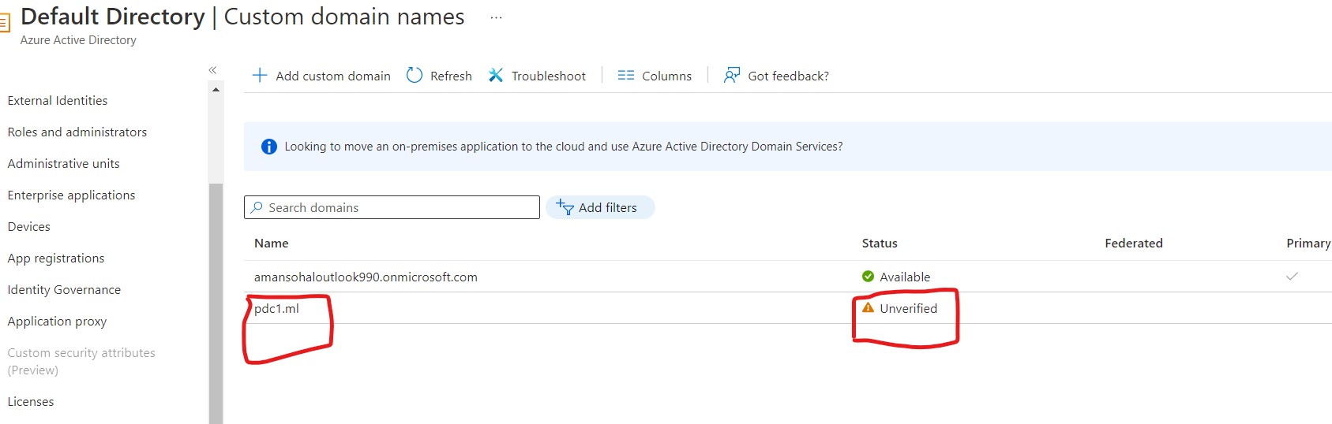
Task: Click the Azure Active Directory subtitle
Action: pyautogui.click(x=78, y=40)
